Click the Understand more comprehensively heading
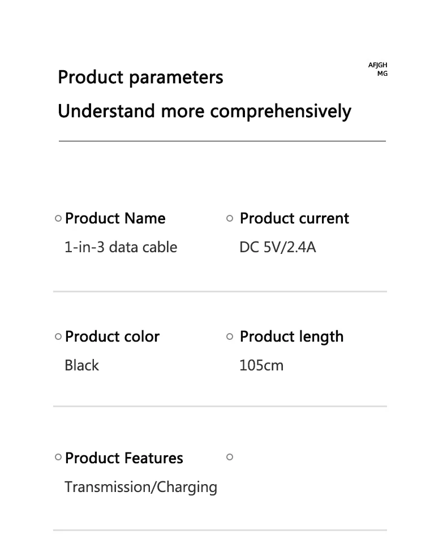The image size is (447, 548). click(x=204, y=111)
